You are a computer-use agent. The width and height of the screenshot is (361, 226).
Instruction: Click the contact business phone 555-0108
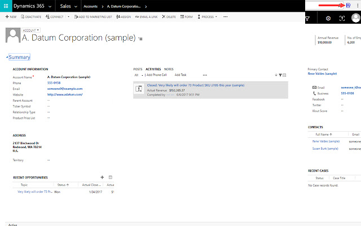pos(347,93)
